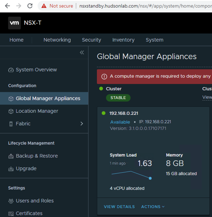Click the Available status link
212x217 pixels.
120,122
